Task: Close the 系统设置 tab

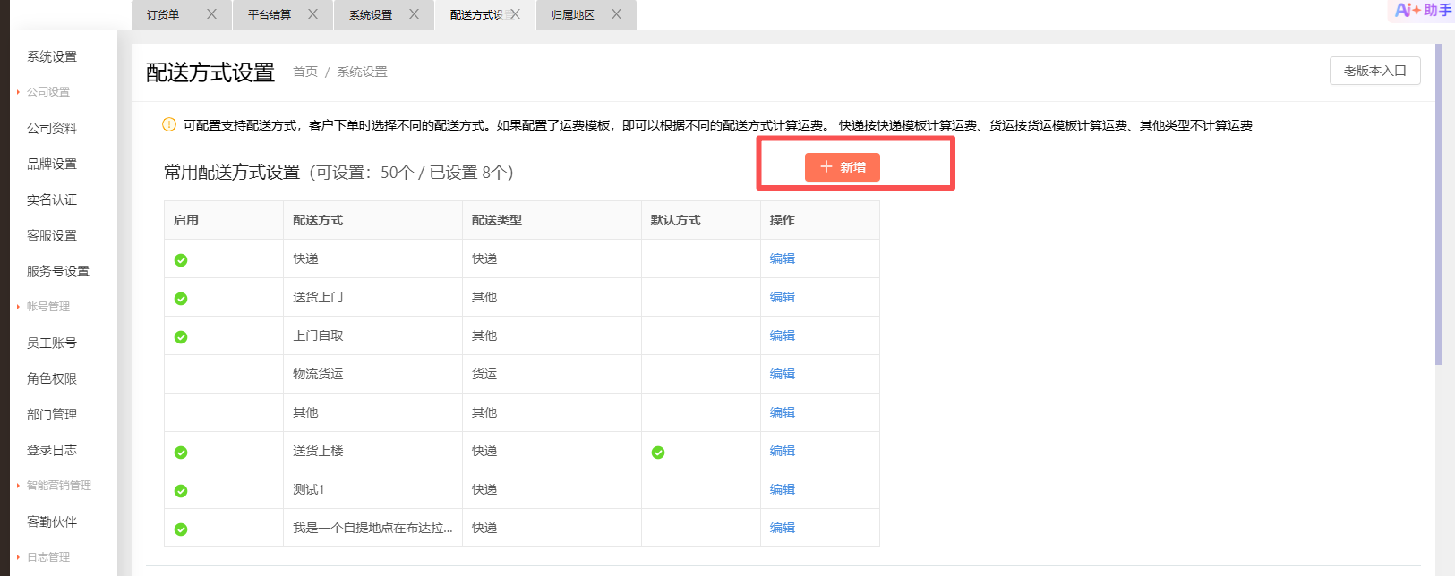Action: [414, 14]
